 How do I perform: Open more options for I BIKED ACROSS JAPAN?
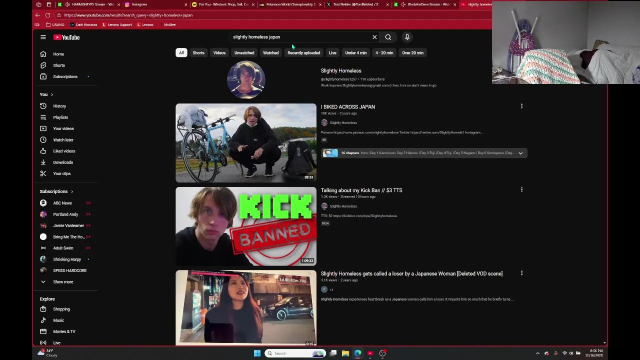pos(521,106)
